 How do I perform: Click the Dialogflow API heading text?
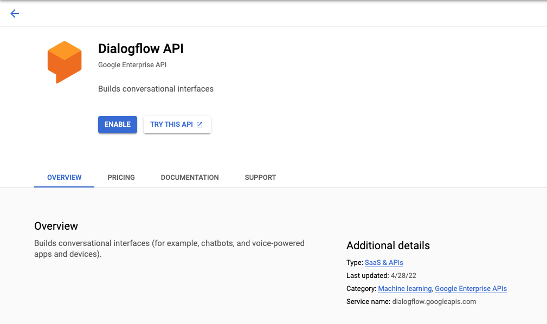click(140, 49)
